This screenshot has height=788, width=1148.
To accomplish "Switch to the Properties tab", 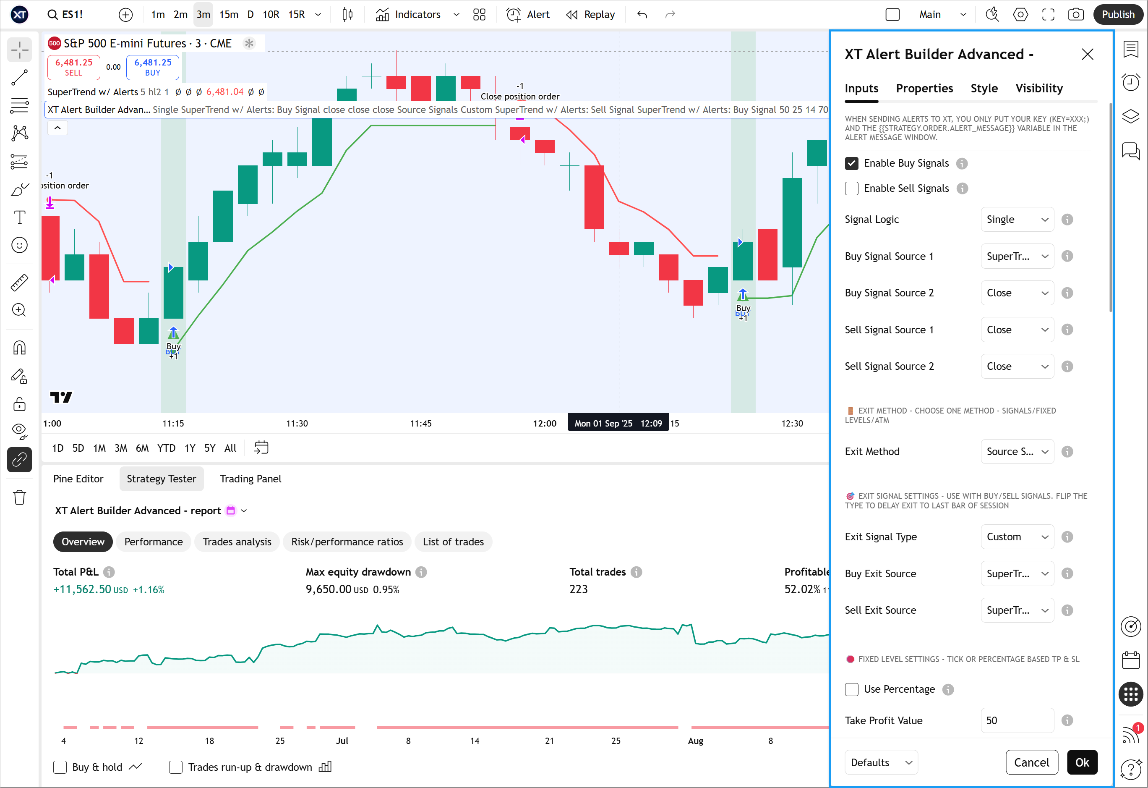I will (x=924, y=89).
